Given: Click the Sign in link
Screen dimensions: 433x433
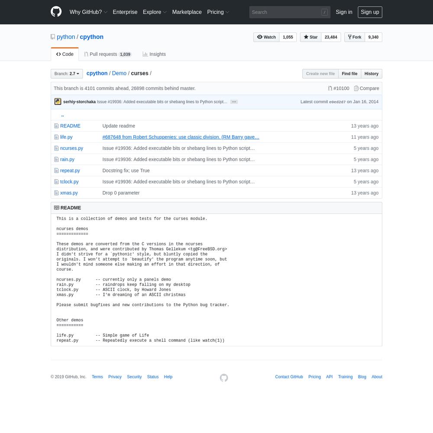Looking at the screenshot, I should (344, 12).
